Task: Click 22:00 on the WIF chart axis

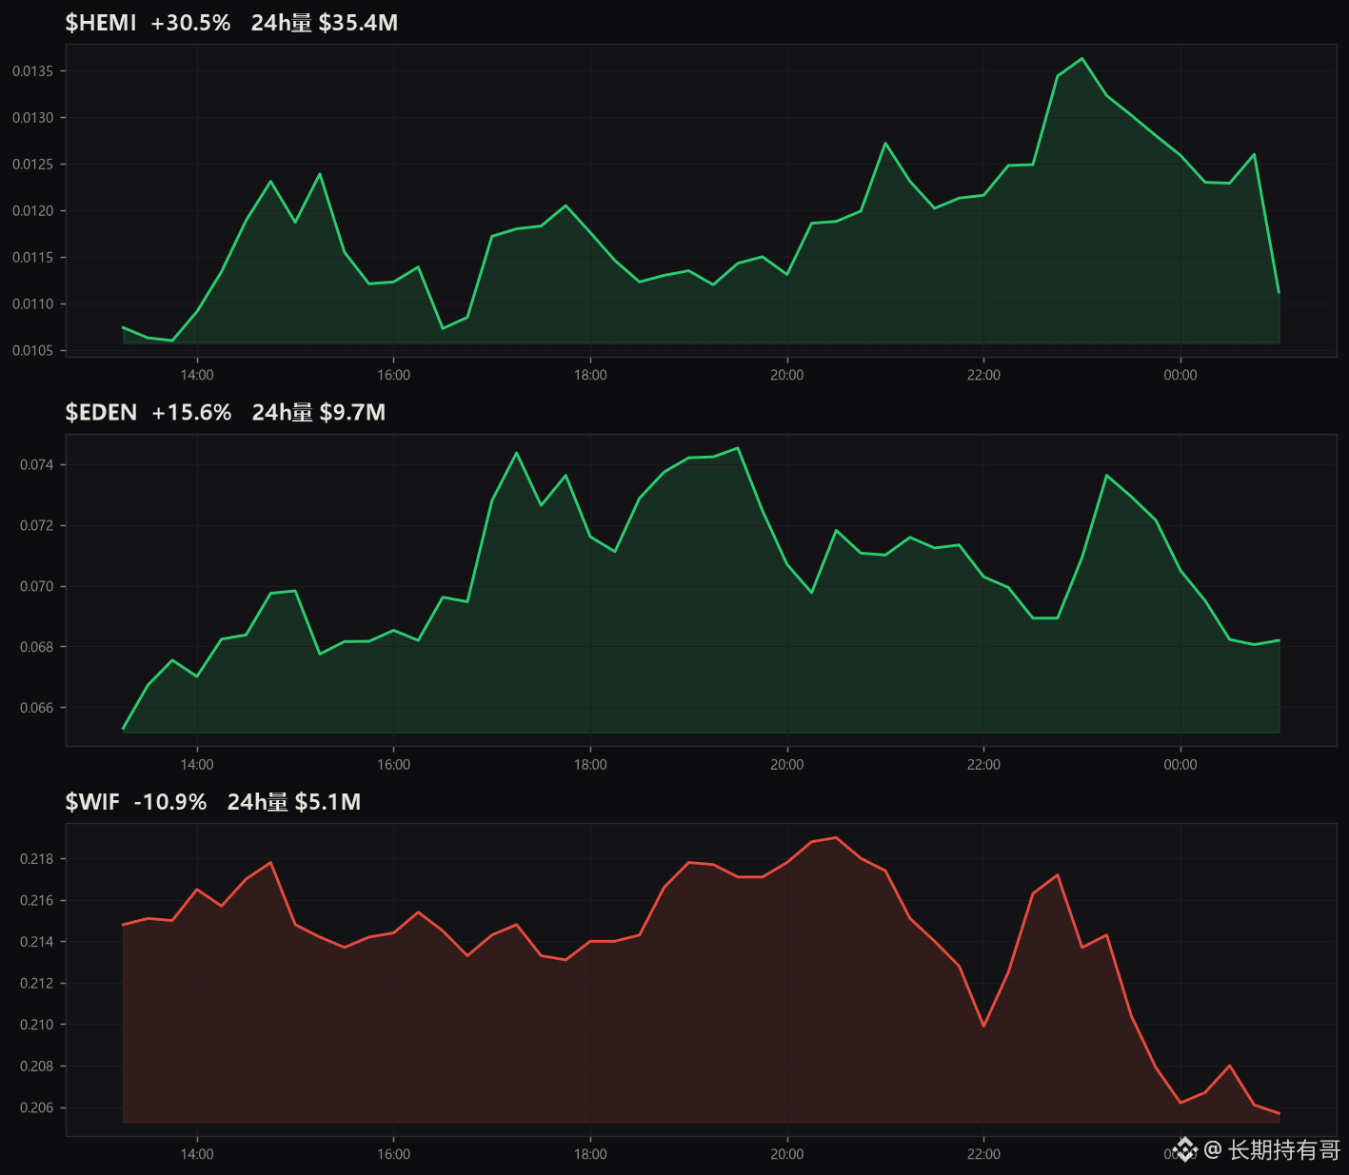Action: (983, 1155)
